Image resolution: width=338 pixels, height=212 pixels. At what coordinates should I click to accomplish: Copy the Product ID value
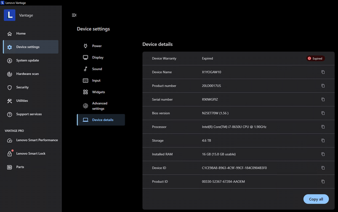click(x=323, y=181)
